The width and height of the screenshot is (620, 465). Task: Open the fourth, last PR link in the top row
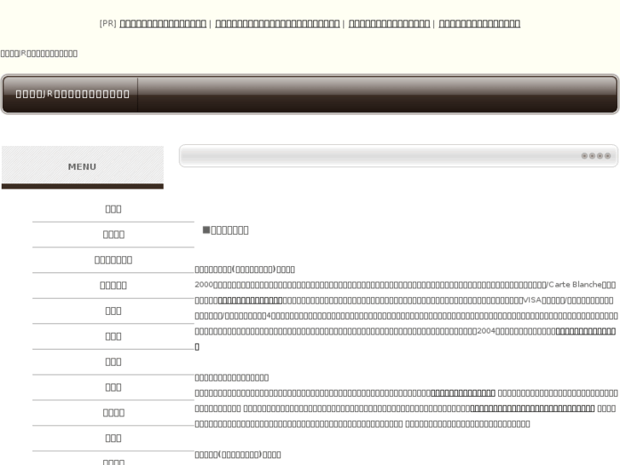click(479, 24)
